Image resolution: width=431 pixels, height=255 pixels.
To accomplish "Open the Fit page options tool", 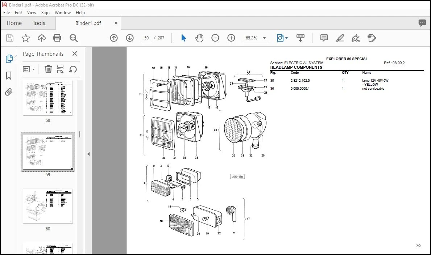I will coord(280,38).
